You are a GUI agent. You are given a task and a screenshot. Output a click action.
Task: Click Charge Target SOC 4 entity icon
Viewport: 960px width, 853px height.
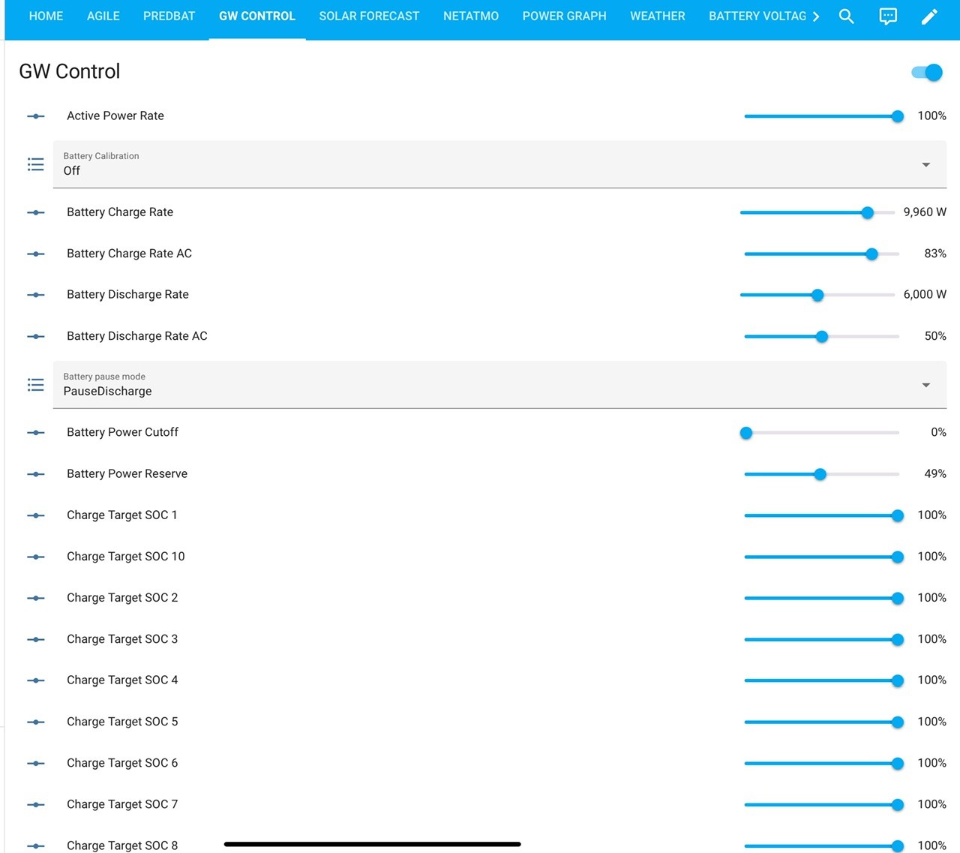tap(36, 680)
